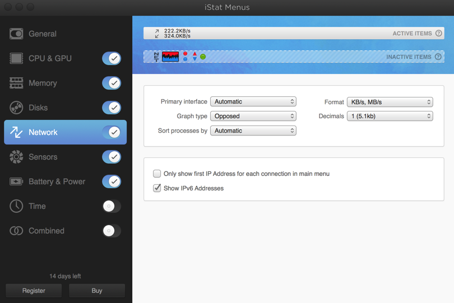Click the CPU & GPU chip icon
The image size is (454, 303).
coord(16,58)
